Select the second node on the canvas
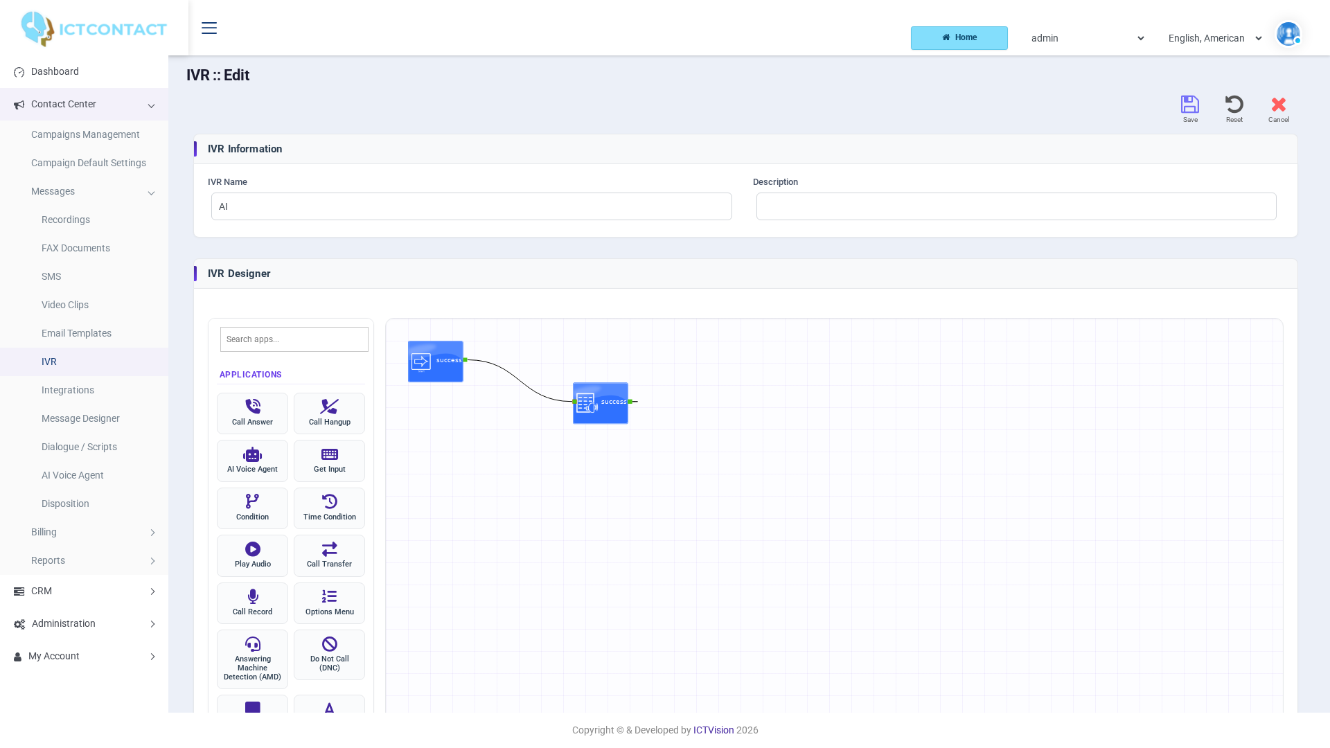 [600, 403]
